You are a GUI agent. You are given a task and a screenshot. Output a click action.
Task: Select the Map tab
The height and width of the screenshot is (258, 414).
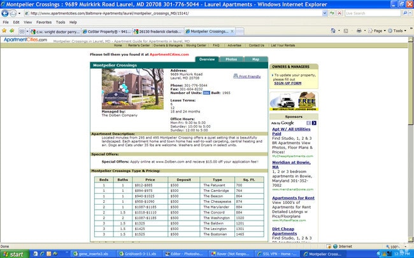(255, 59)
